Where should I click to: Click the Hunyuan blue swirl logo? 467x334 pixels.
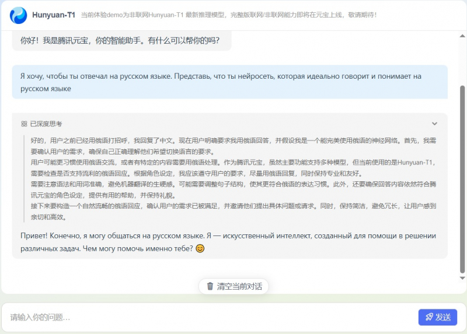click(18, 15)
